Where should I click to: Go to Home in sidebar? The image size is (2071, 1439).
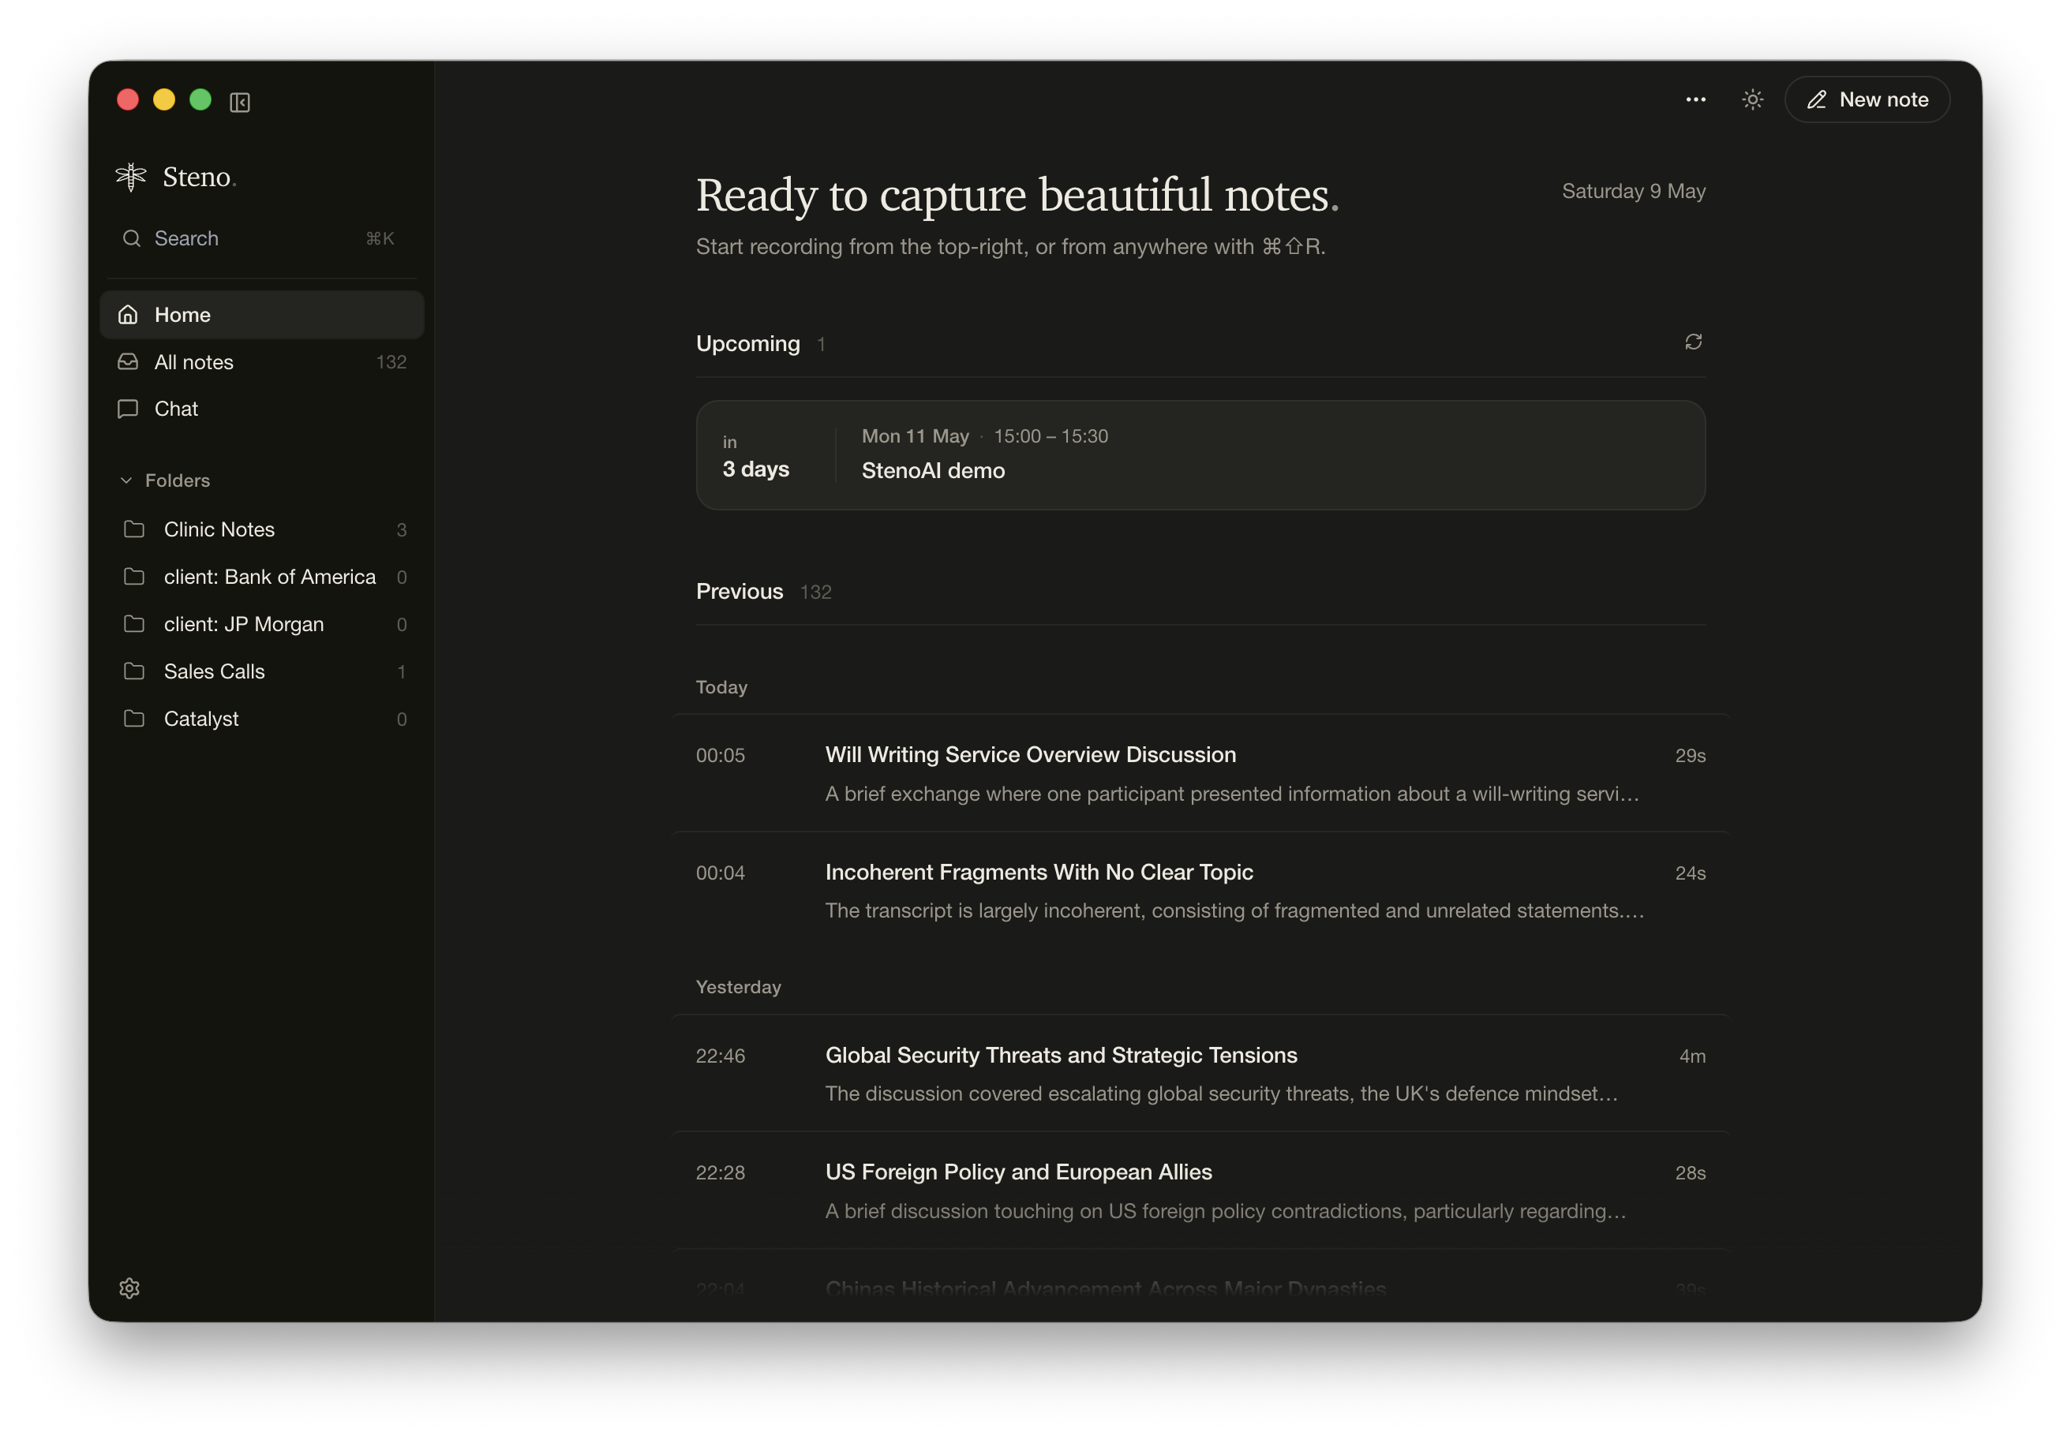[261, 315]
